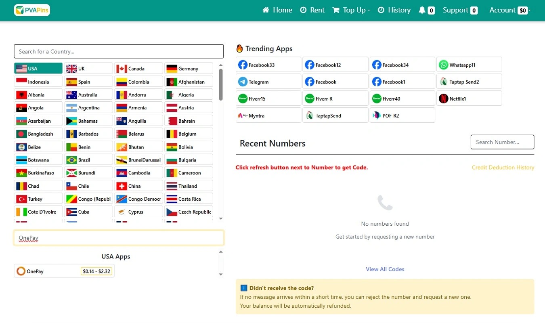Select China in the country grid
This screenshot has width=545, height=323.
[x=138, y=186]
